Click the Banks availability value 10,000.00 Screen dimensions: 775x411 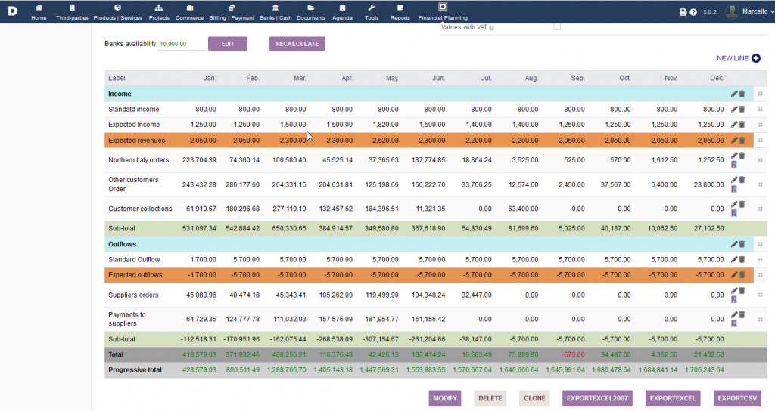[x=173, y=45]
